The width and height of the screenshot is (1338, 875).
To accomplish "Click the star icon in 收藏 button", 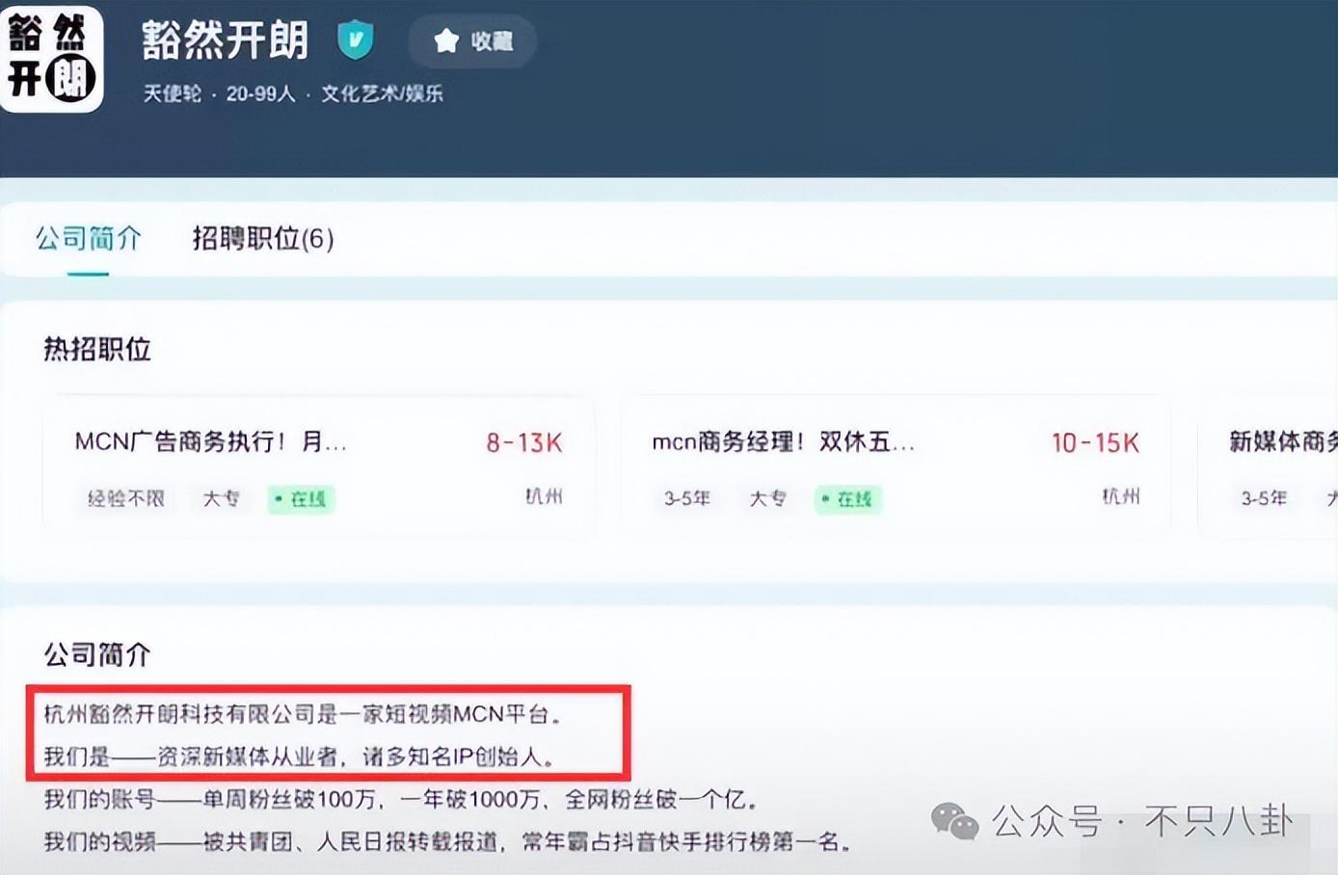I will pos(446,41).
